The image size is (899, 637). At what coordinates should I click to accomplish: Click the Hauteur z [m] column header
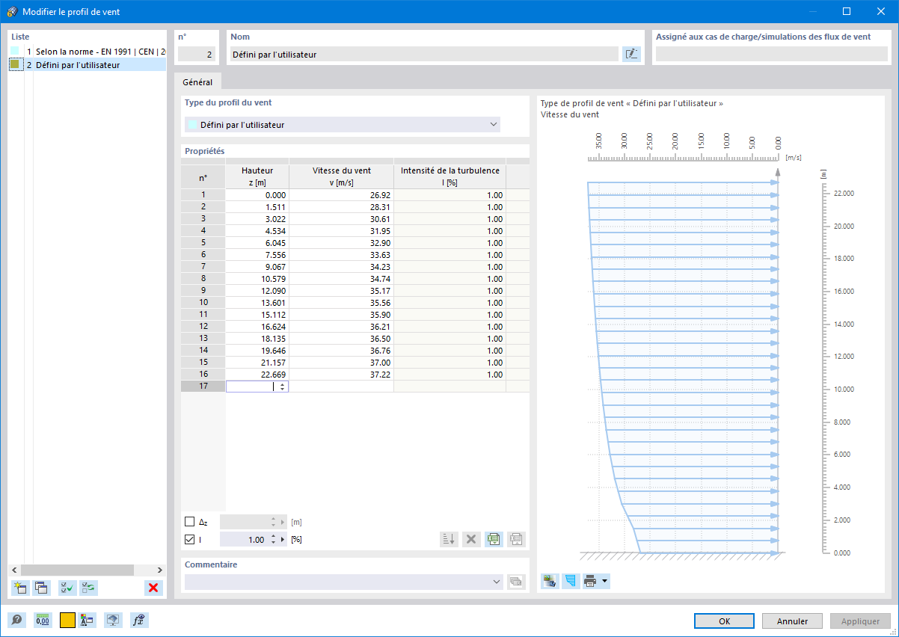pyautogui.click(x=257, y=176)
